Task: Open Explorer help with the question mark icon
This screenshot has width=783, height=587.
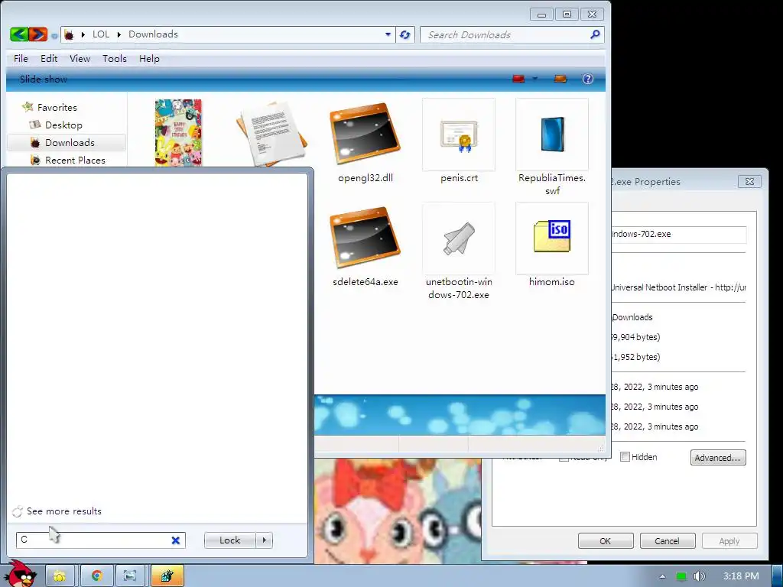Action: [588, 79]
